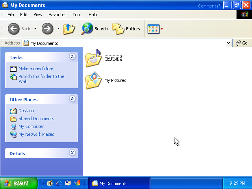Viewport: 252px width, 189px height.
Task: Click the Windows flag logo throbber
Action: point(245,15)
